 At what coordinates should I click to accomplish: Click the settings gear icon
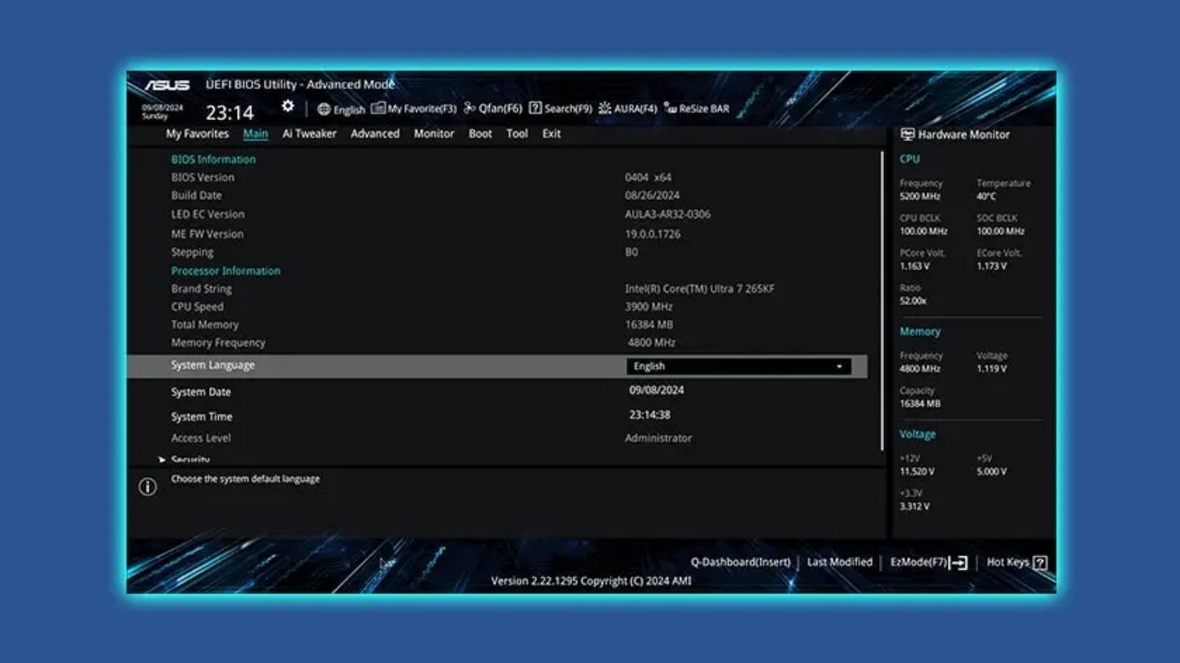(288, 107)
